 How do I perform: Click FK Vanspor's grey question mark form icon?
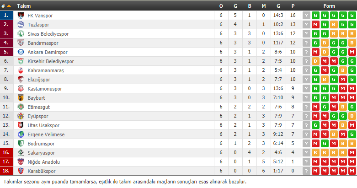coord(306,16)
